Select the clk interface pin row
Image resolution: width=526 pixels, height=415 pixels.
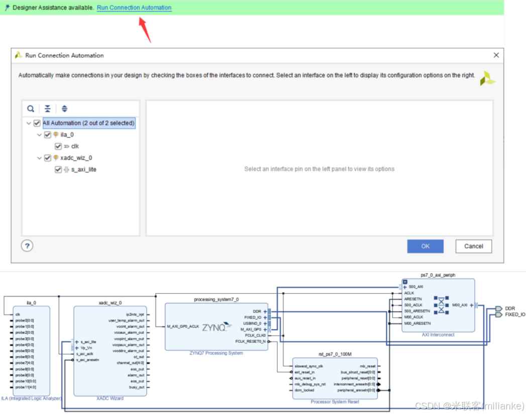[75, 147]
